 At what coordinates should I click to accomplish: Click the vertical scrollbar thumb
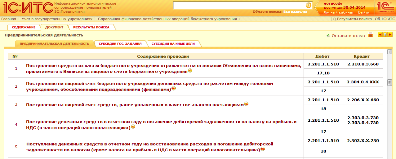(x=390, y=82)
